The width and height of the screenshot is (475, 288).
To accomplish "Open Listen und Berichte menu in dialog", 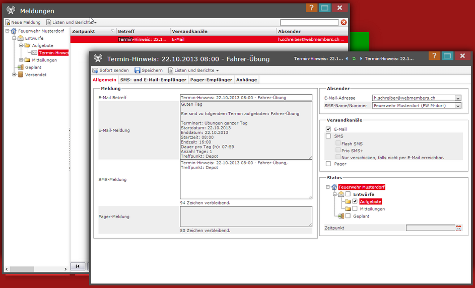I will tap(193, 70).
